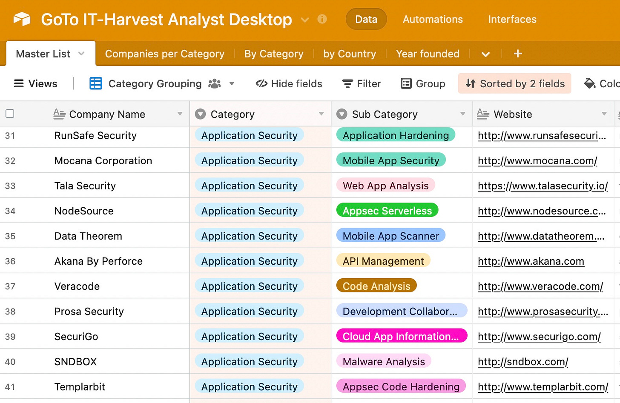Click the green Appsec Serverless tag

(387, 211)
